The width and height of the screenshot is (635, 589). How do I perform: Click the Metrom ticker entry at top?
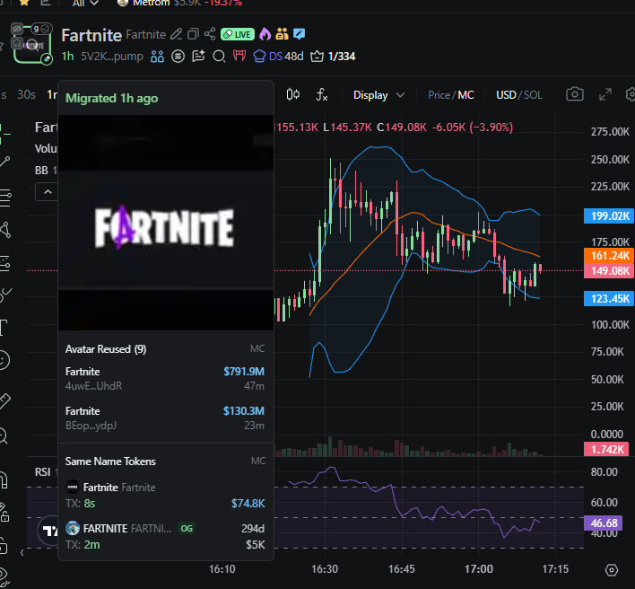coord(179,4)
